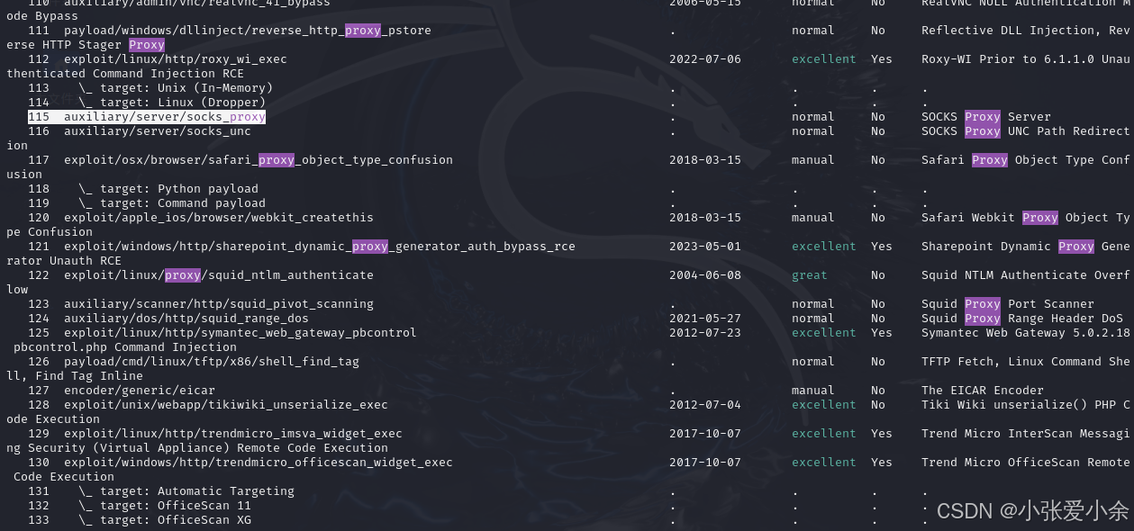Click exploit/linux/http/symantec_web_gateway_pbcontrol path

(x=240, y=333)
